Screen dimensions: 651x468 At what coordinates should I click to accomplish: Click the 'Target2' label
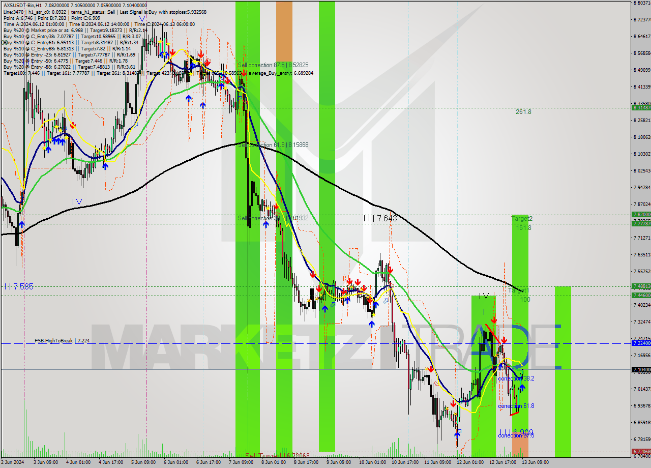click(522, 218)
